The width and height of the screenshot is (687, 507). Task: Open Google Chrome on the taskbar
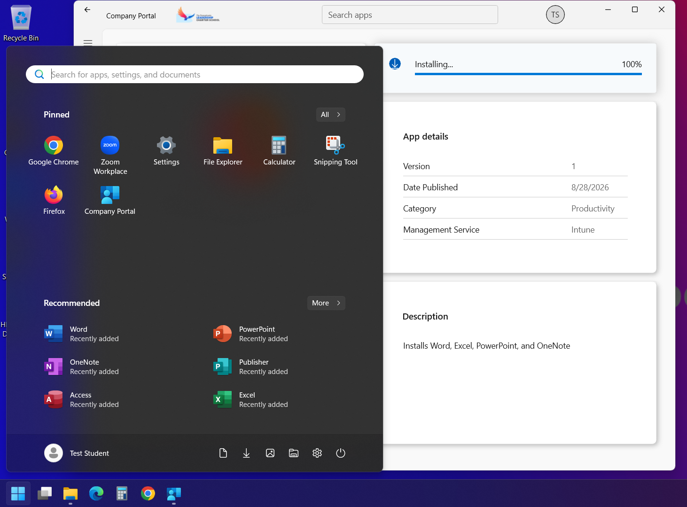tap(148, 493)
